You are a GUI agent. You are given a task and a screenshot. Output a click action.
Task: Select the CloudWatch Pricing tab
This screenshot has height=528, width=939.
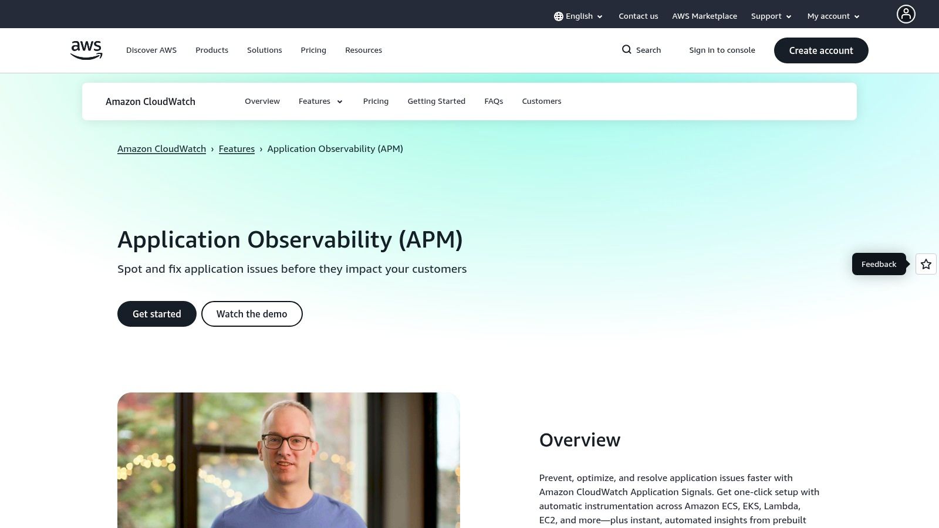tap(376, 101)
